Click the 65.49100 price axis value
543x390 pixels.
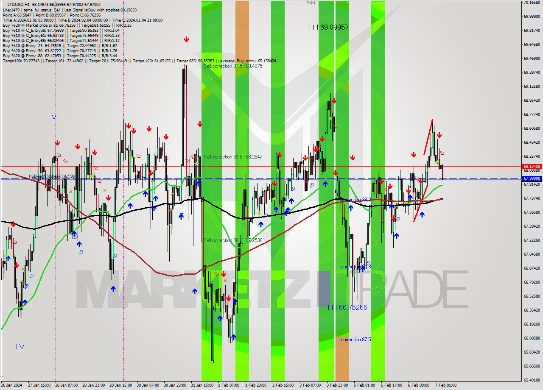pos(532,380)
